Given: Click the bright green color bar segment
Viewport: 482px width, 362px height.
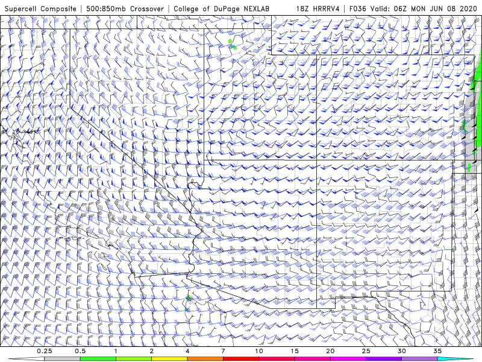Looking at the screenshot, I should 98,359.
